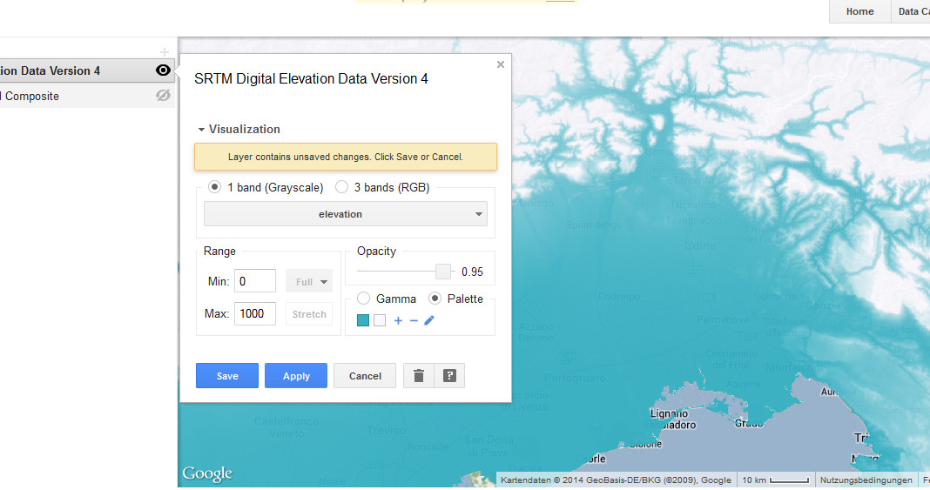Click the Stretch button
Viewport: 930px width, 490px height.
click(309, 314)
